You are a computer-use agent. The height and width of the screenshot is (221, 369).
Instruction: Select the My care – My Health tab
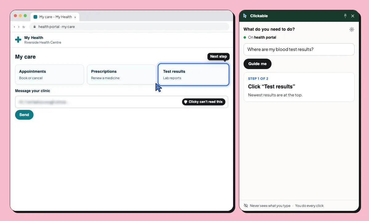tap(55, 17)
